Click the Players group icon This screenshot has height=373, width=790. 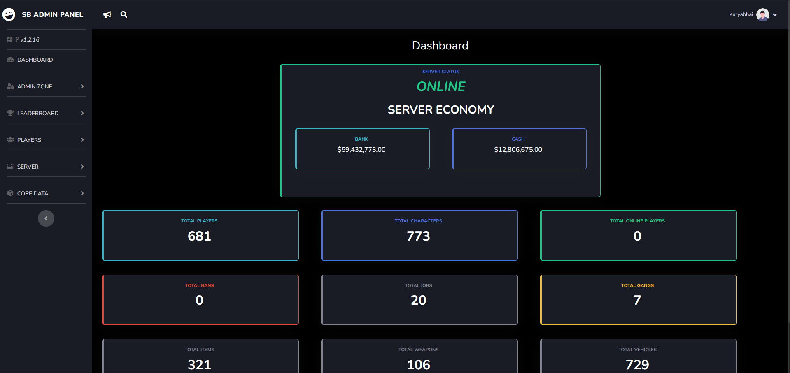pos(9,139)
